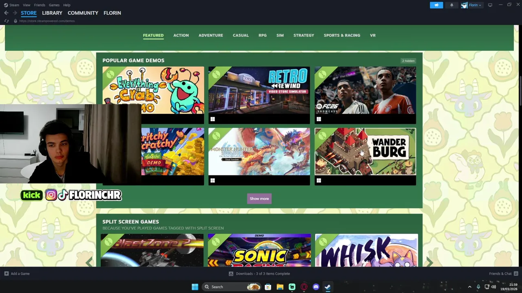Select the FEATURED category tab
The height and width of the screenshot is (293, 522).
click(x=153, y=35)
